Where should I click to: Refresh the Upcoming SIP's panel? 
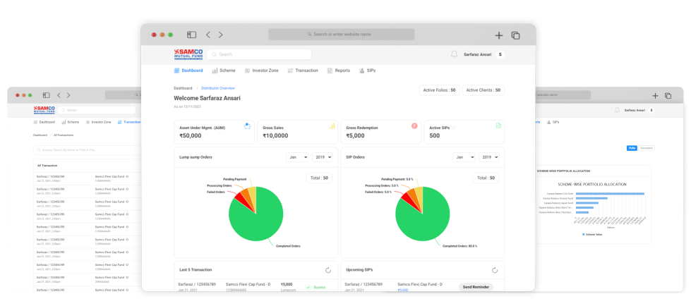[495, 270]
